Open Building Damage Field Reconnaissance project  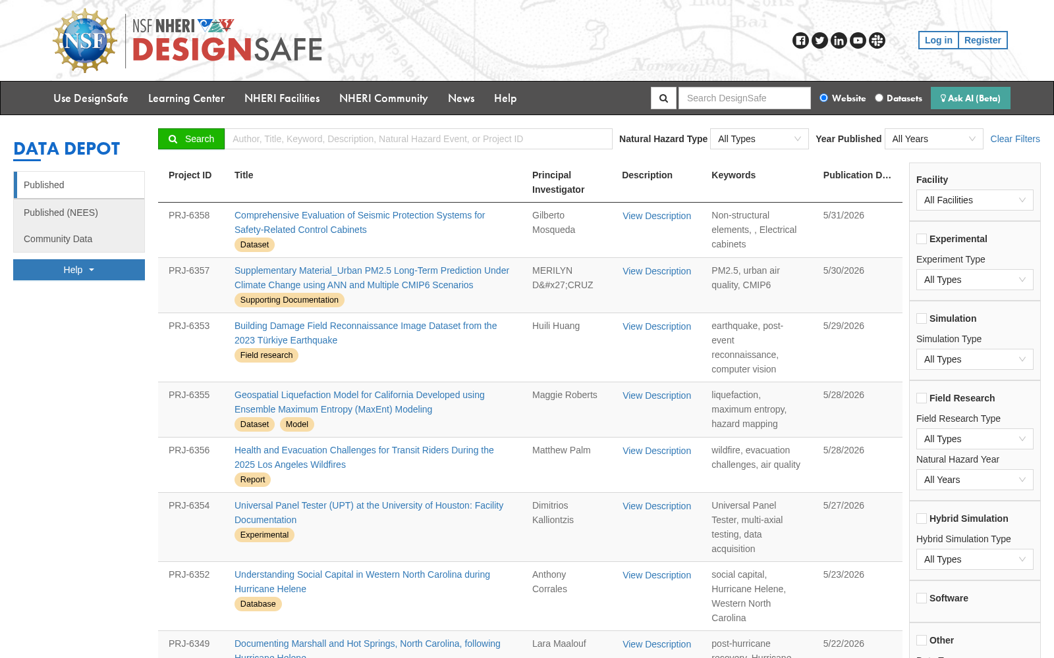tap(366, 333)
